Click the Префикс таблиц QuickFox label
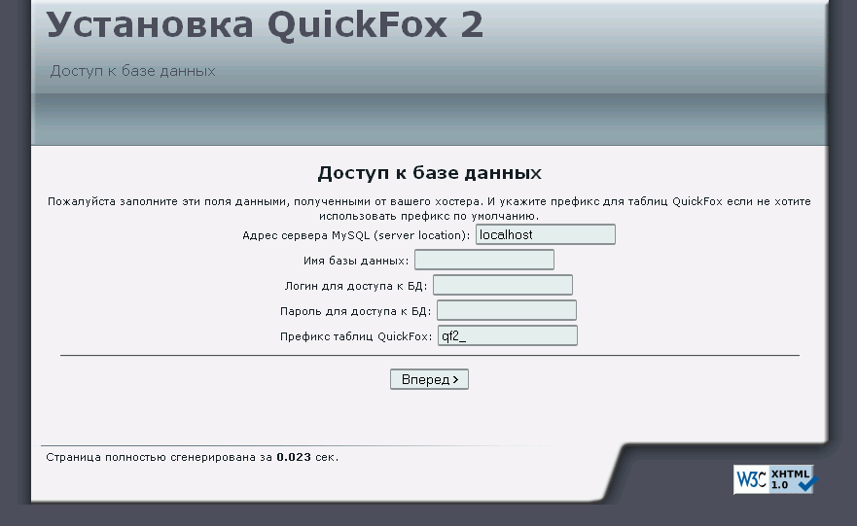The height and width of the screenshot is (526, 857). point(356,336)
